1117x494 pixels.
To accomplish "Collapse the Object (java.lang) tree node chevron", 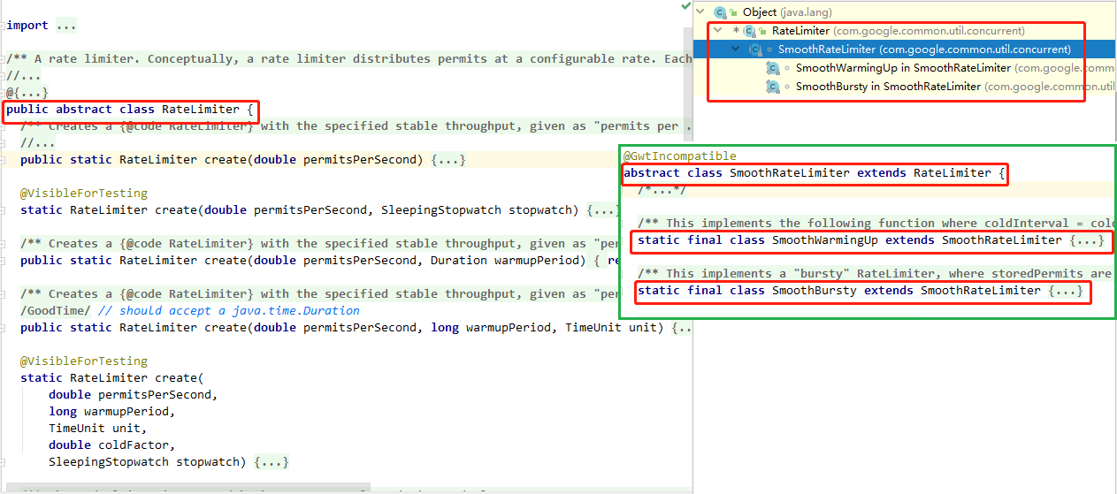I will [701, 12].
